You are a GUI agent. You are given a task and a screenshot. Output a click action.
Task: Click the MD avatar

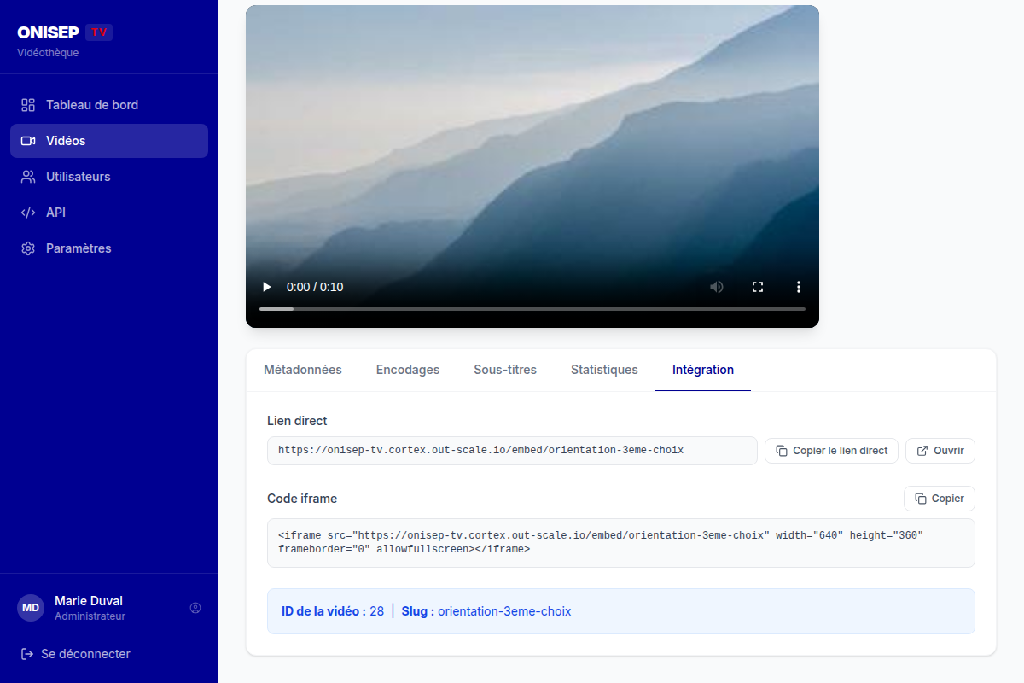[31, 608]
